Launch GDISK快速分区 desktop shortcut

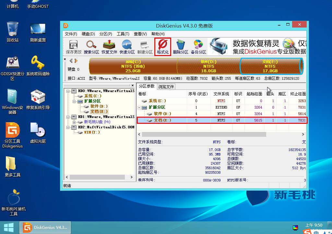pos(13,68)
